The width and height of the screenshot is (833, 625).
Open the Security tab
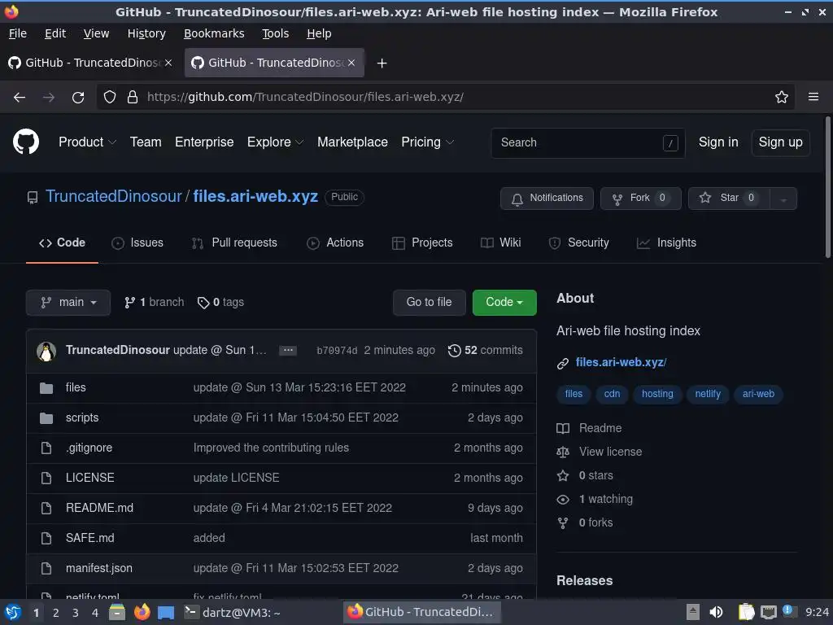(x=578, y=243)
